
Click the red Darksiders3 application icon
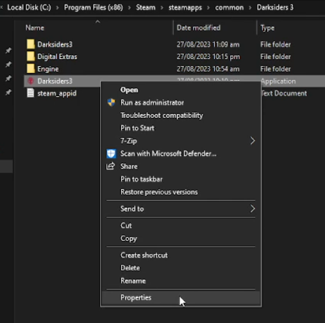pos(31,81)
